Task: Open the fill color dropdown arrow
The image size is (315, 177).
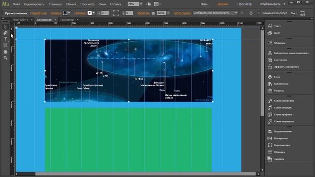Action: coord(69,13)
